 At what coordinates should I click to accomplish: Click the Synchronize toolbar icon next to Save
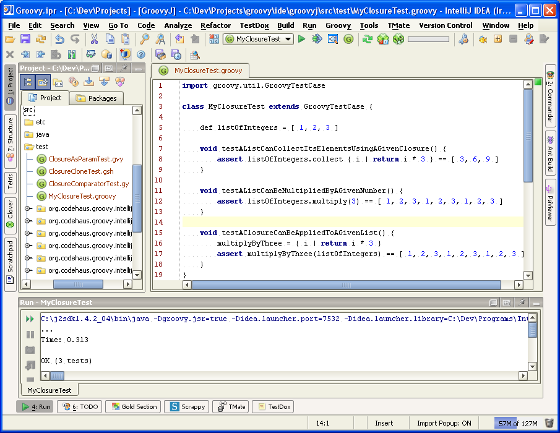41,39
